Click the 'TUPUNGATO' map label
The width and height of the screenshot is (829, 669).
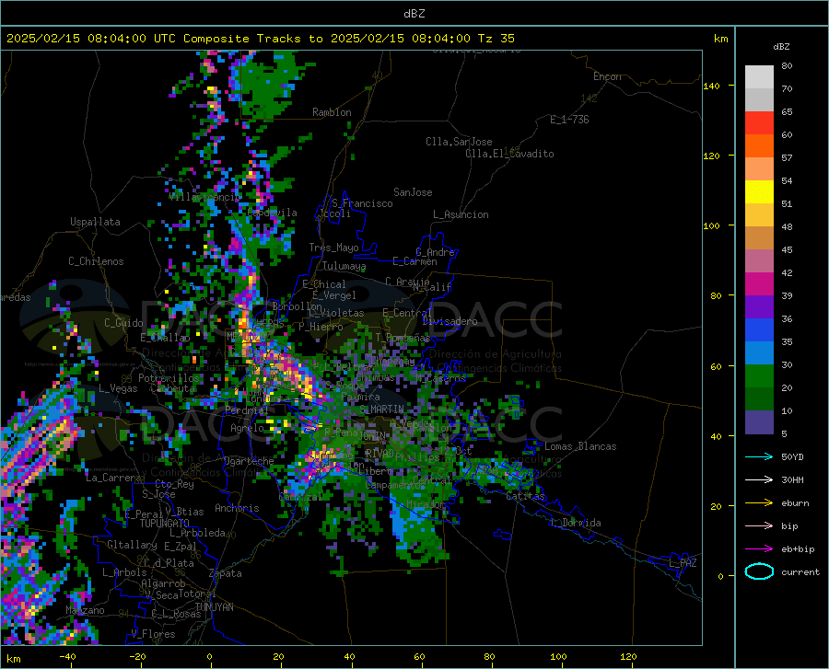165,524
